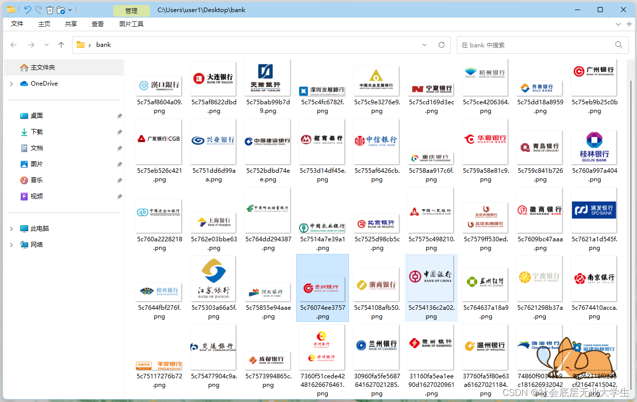Screen dimensions: 637x402
Task: Click filename 5c75cd169d3ec.png
Action: coord(432,106)
